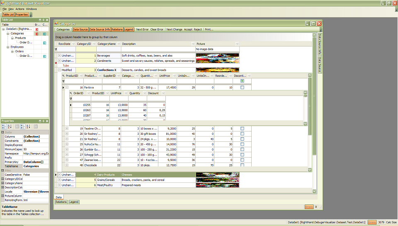
Task: Toggle the Discontinued checkbox for Pavlova
Action: 242,87
